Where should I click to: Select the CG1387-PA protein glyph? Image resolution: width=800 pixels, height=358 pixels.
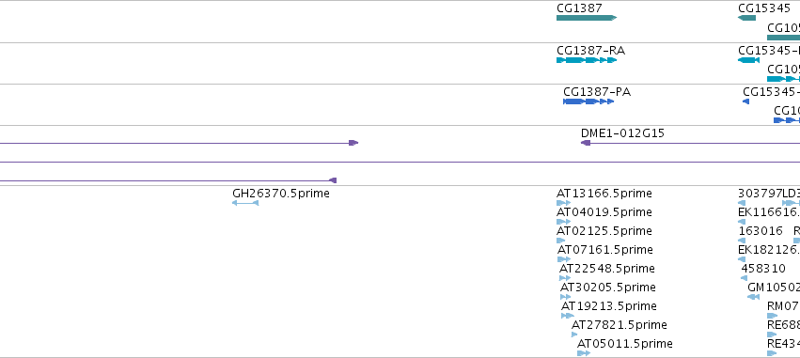(x=588, y=101)
